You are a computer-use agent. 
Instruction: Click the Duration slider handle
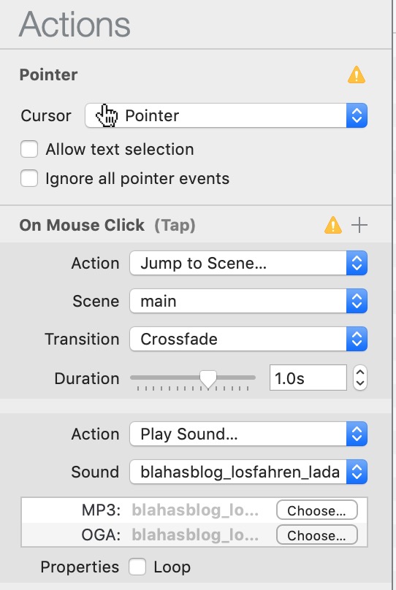[207, 378]
